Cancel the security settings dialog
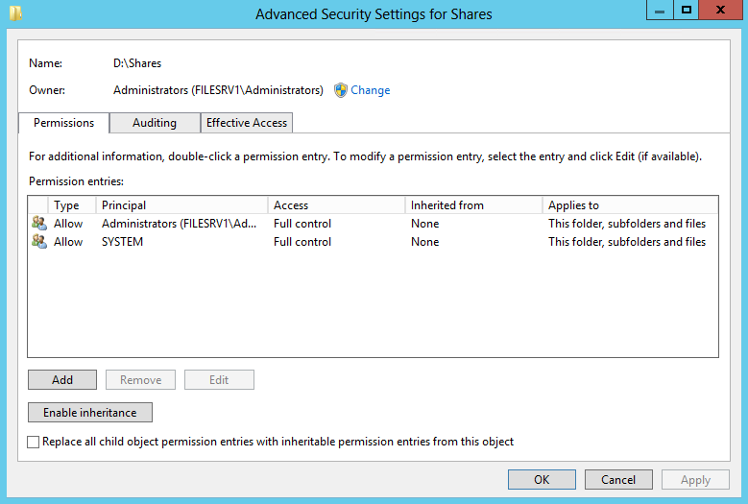Viewport: 748px width, 504px height. click(618, 480)
